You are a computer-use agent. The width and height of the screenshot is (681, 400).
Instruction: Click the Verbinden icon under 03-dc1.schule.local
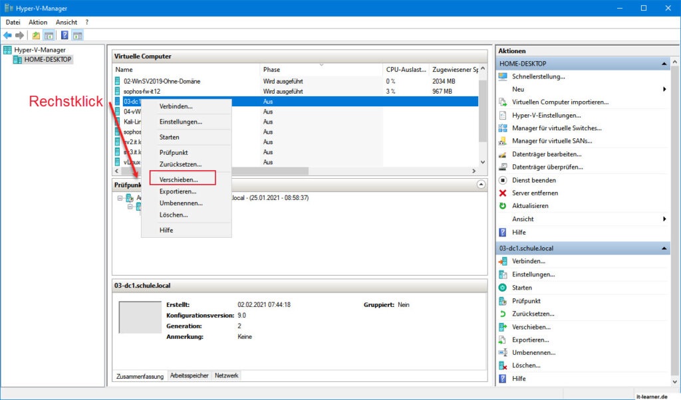tap(503, 261)
